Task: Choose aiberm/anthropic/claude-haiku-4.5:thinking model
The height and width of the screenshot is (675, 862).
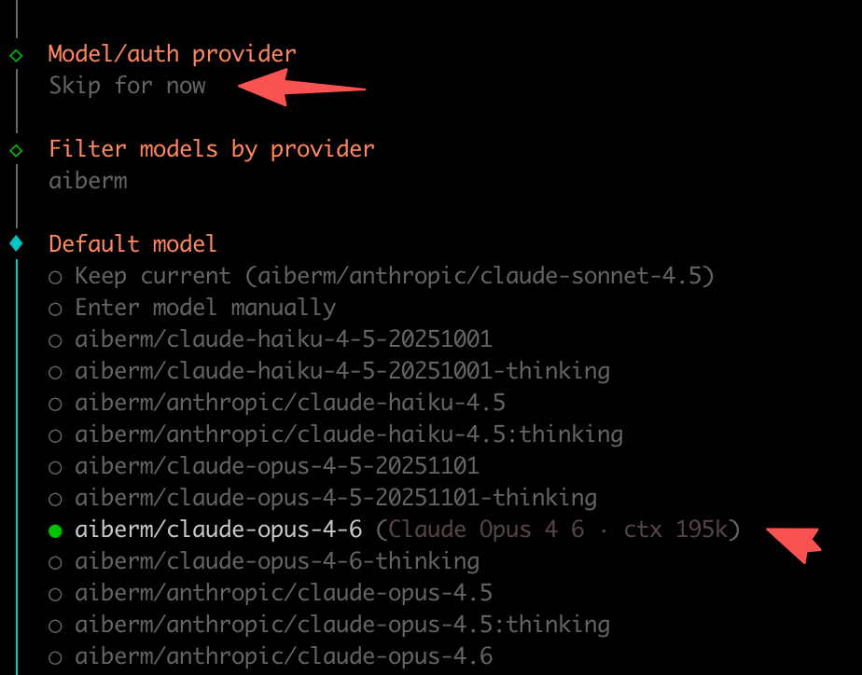Action: click(348, 434)
